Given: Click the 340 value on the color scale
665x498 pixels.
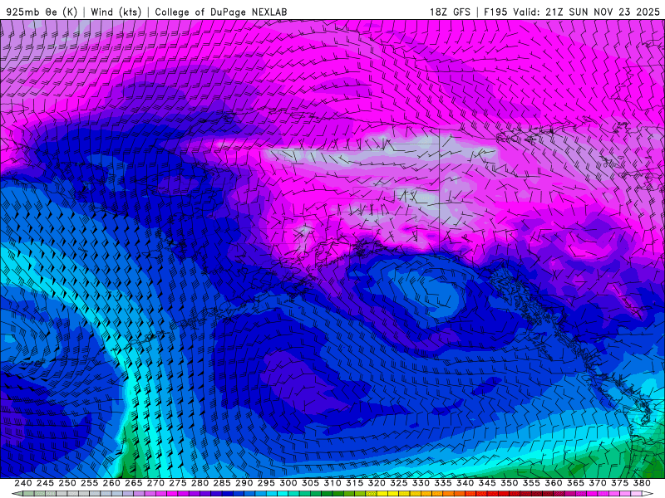Looking at the screenshot, I should click(465, 483).
